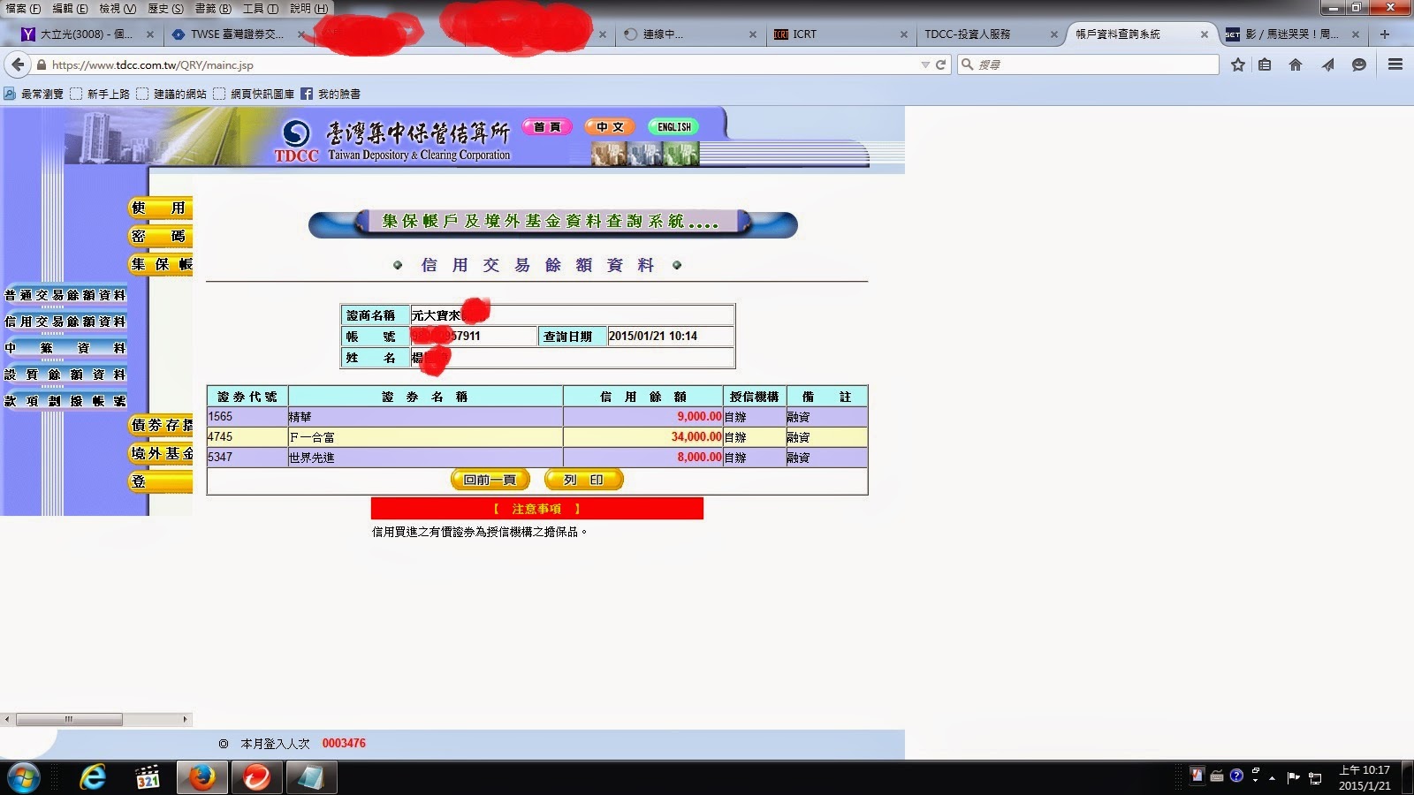Screen dimensions: 1414x795
Task: Go back with the browser back arrow
Action: click(x=17, y=64)
